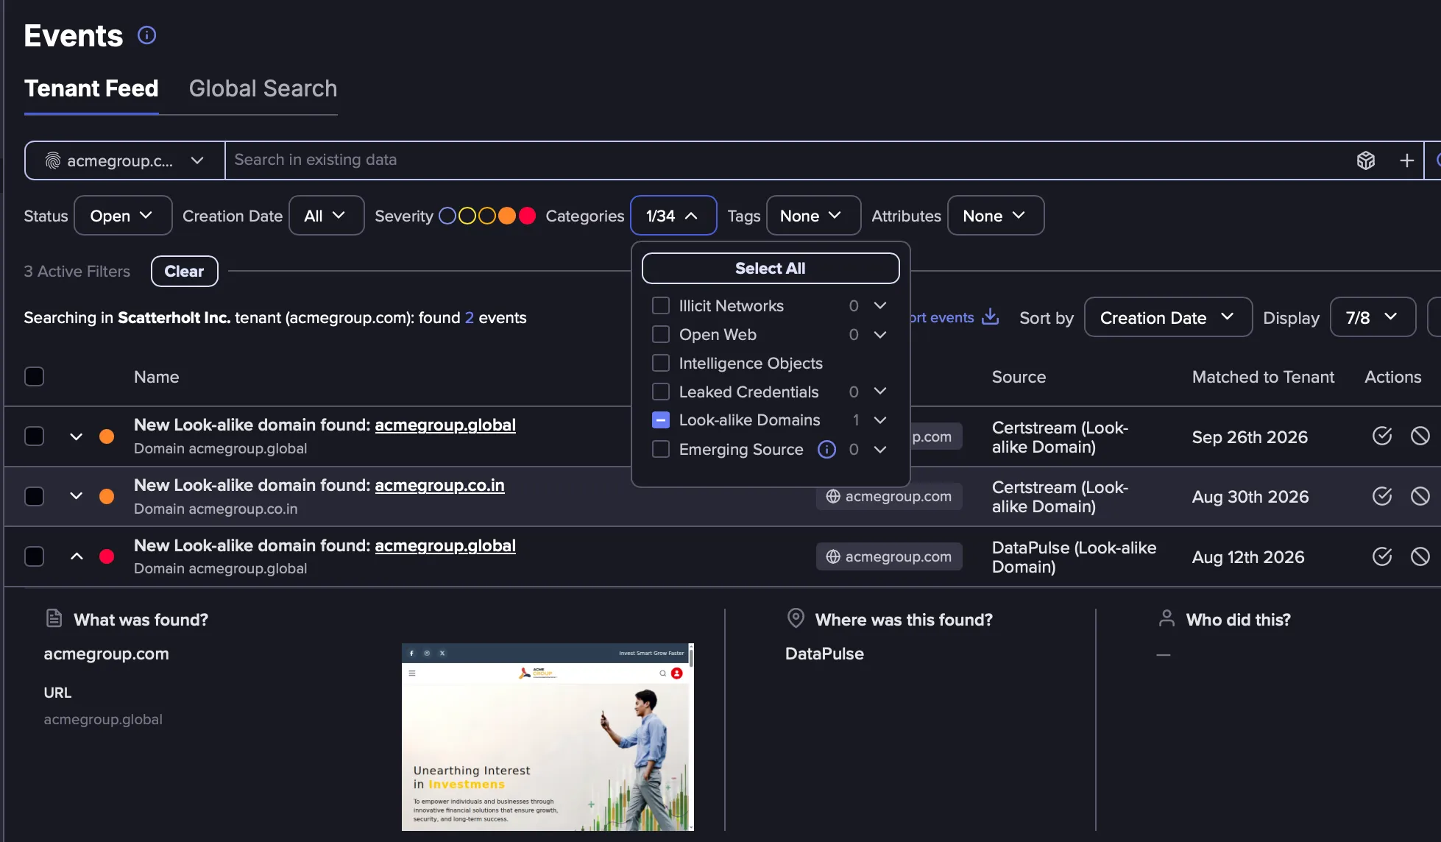Check the Illicit Networks category

pyautogui.click(x=661, y=305)
